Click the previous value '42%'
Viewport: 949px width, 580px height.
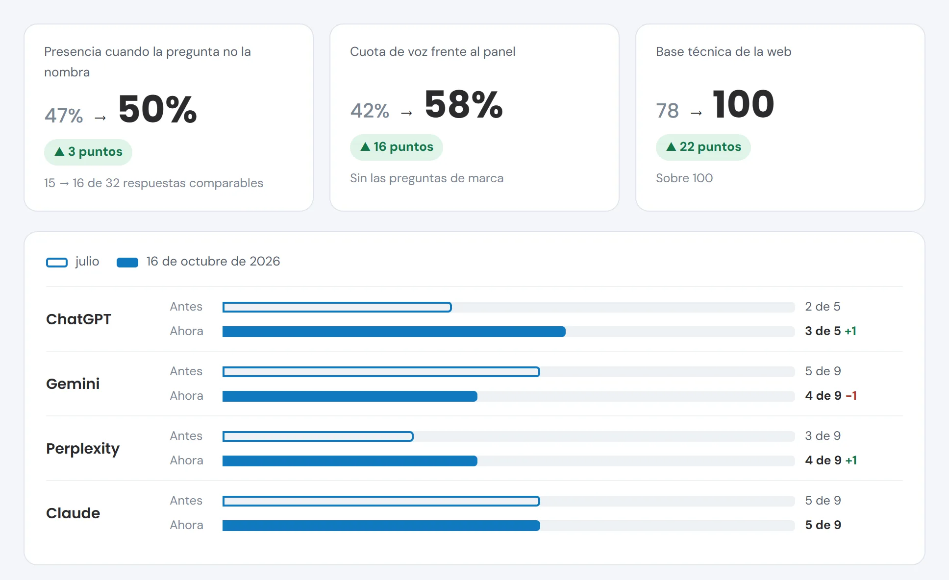coord(370,111)
